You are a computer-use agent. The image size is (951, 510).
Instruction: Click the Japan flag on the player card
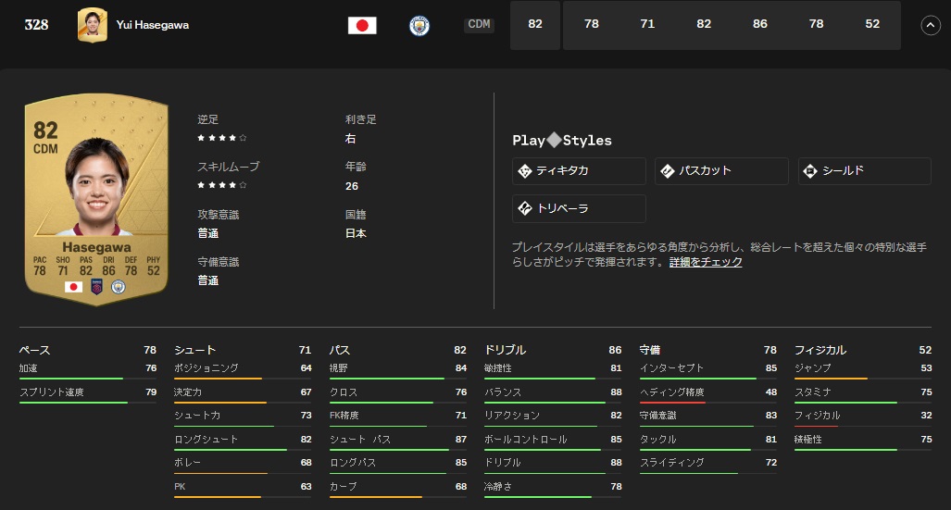point(73,287)
